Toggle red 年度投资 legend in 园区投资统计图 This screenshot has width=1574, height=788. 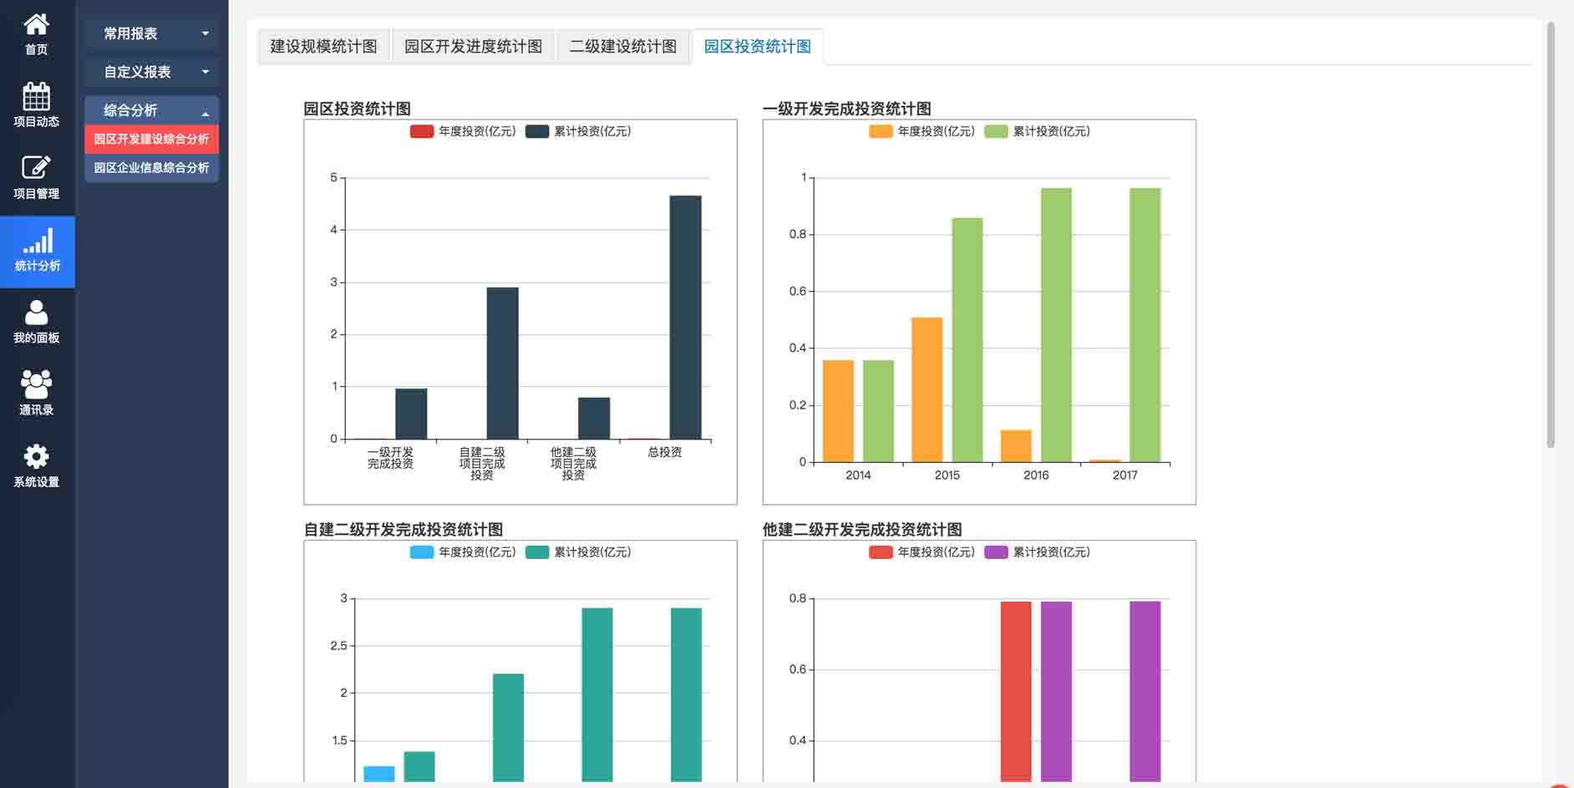(422, 131)
